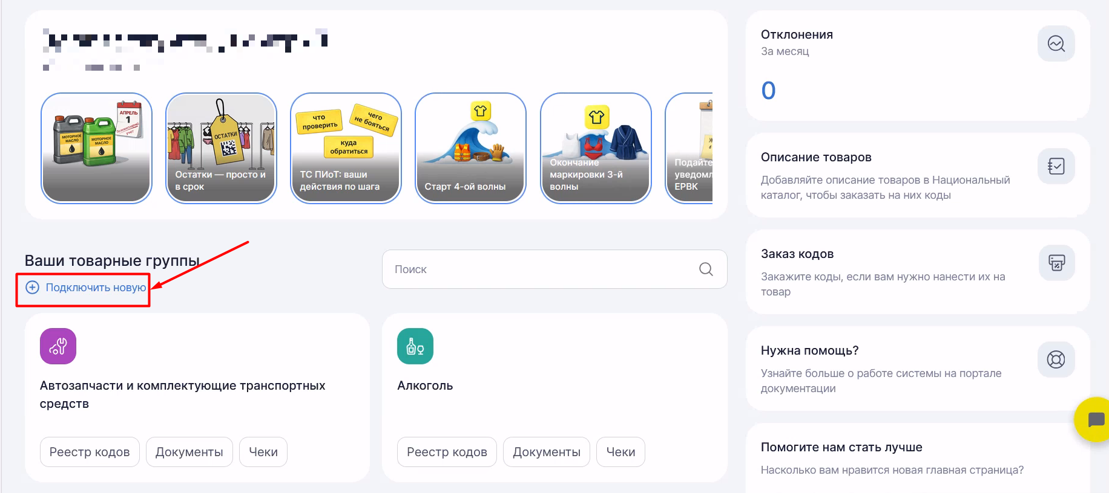This screenshot has width=1109, height=493.
Task: Open Документы for Алкоголь
Action: tap(547, 452)
